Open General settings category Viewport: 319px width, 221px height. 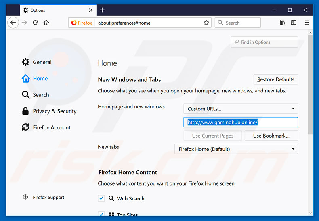[37, 62]
